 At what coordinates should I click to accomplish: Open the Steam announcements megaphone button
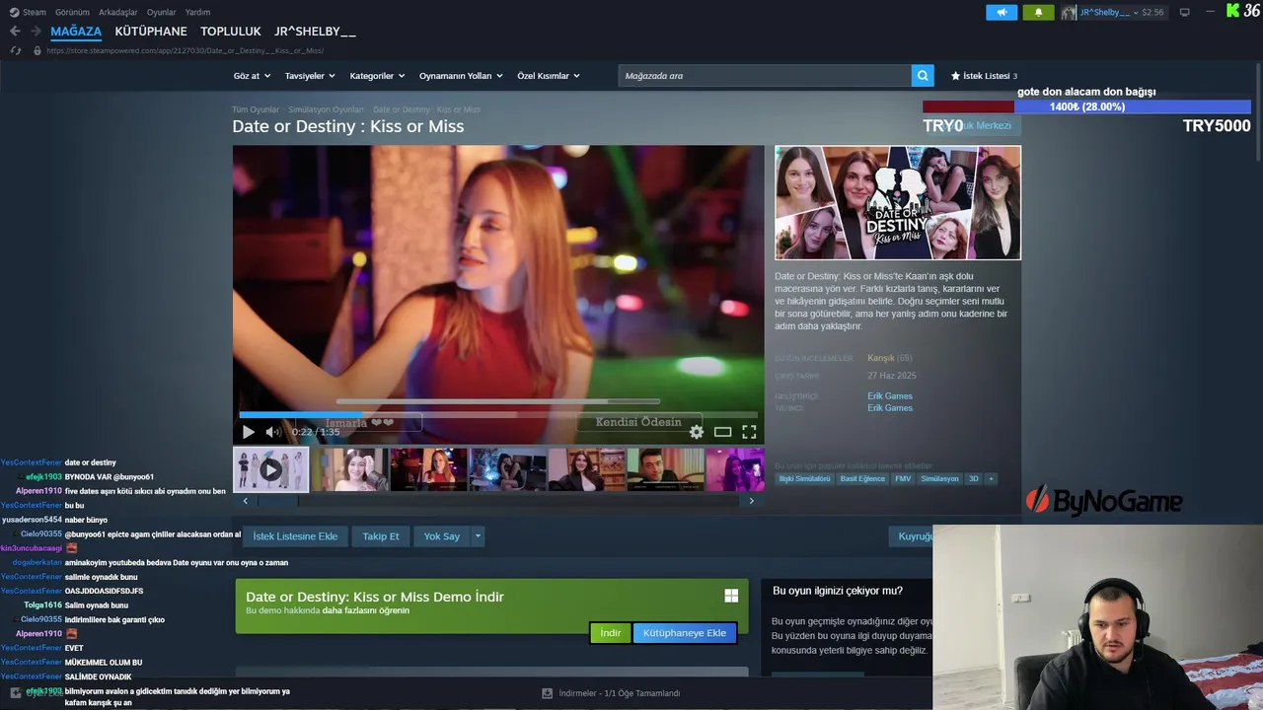1002,12
